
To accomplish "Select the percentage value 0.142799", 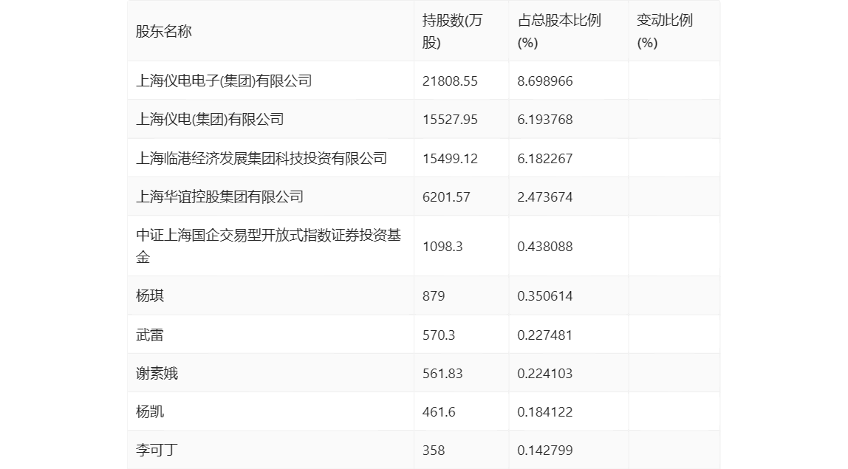I will coord(545,449).
